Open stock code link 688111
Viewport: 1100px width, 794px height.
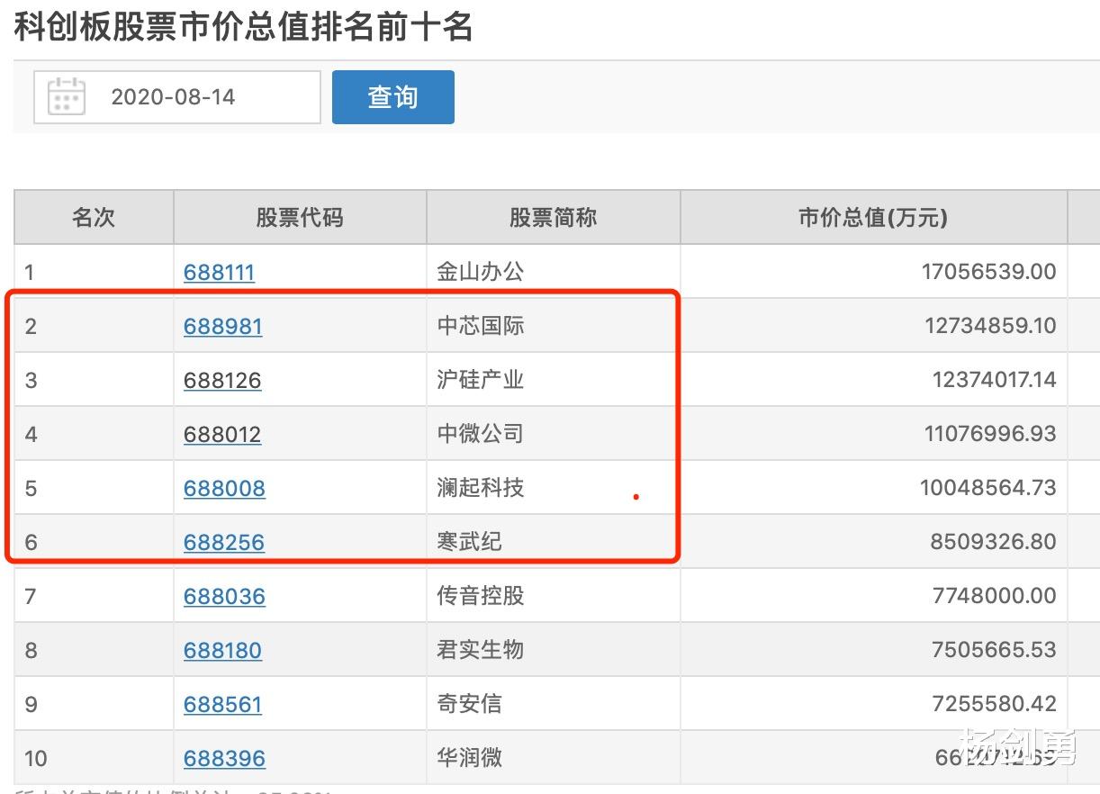click(x=219, y=272)
